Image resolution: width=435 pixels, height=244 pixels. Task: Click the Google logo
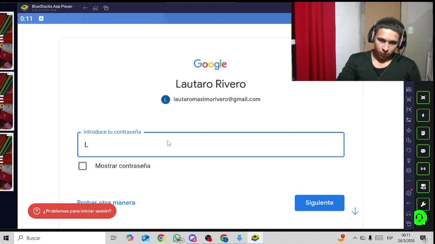[x=210, y=64]
